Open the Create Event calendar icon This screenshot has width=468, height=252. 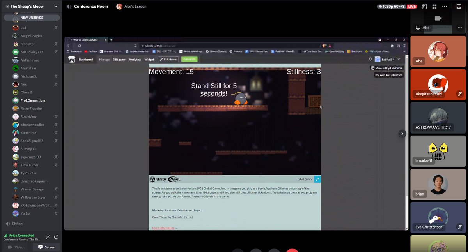[x=424, y=7]
